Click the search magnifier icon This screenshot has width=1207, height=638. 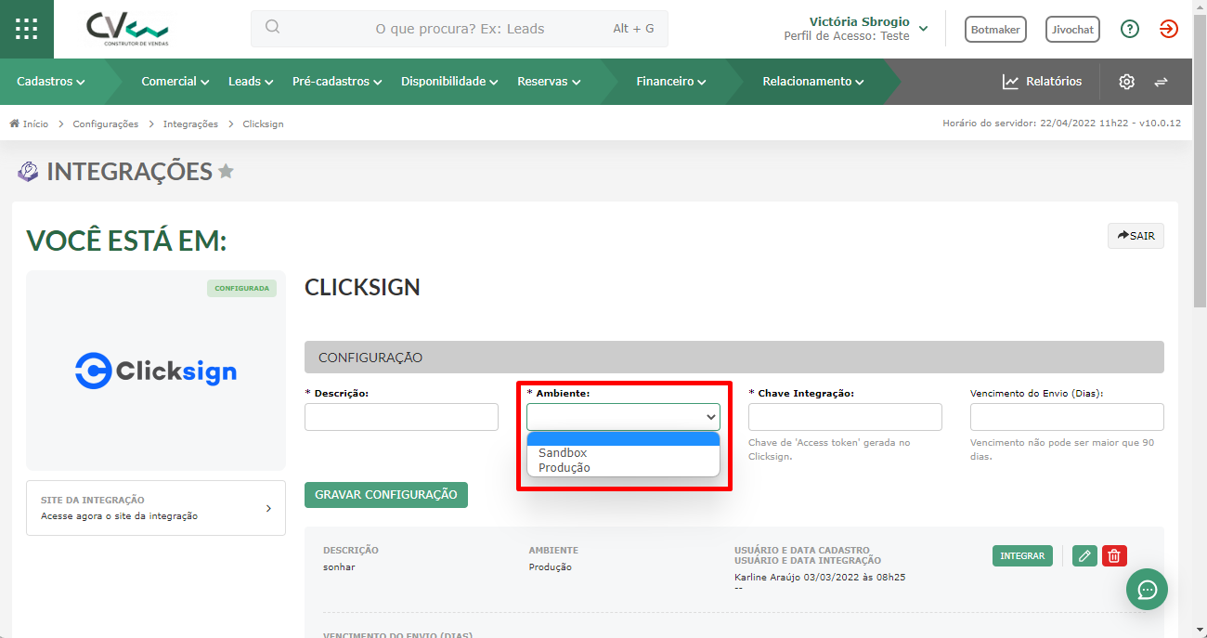(272, 27)
